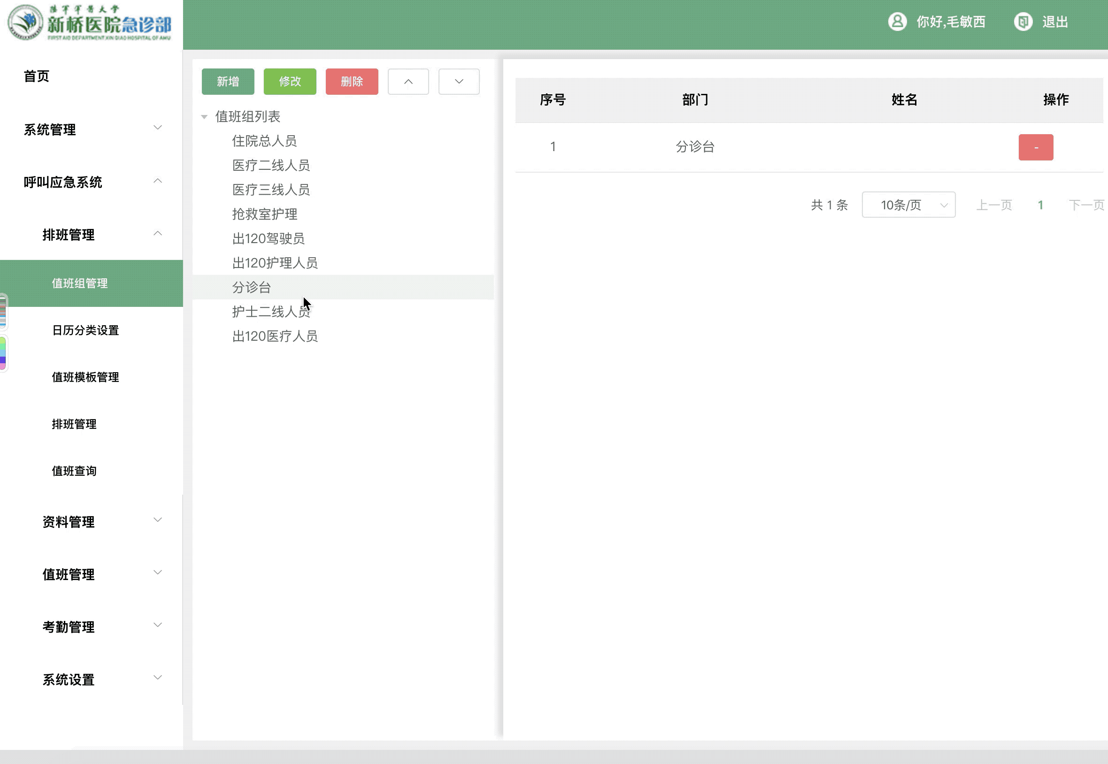Click the logout icon beside 退出

pos(1023,21)
